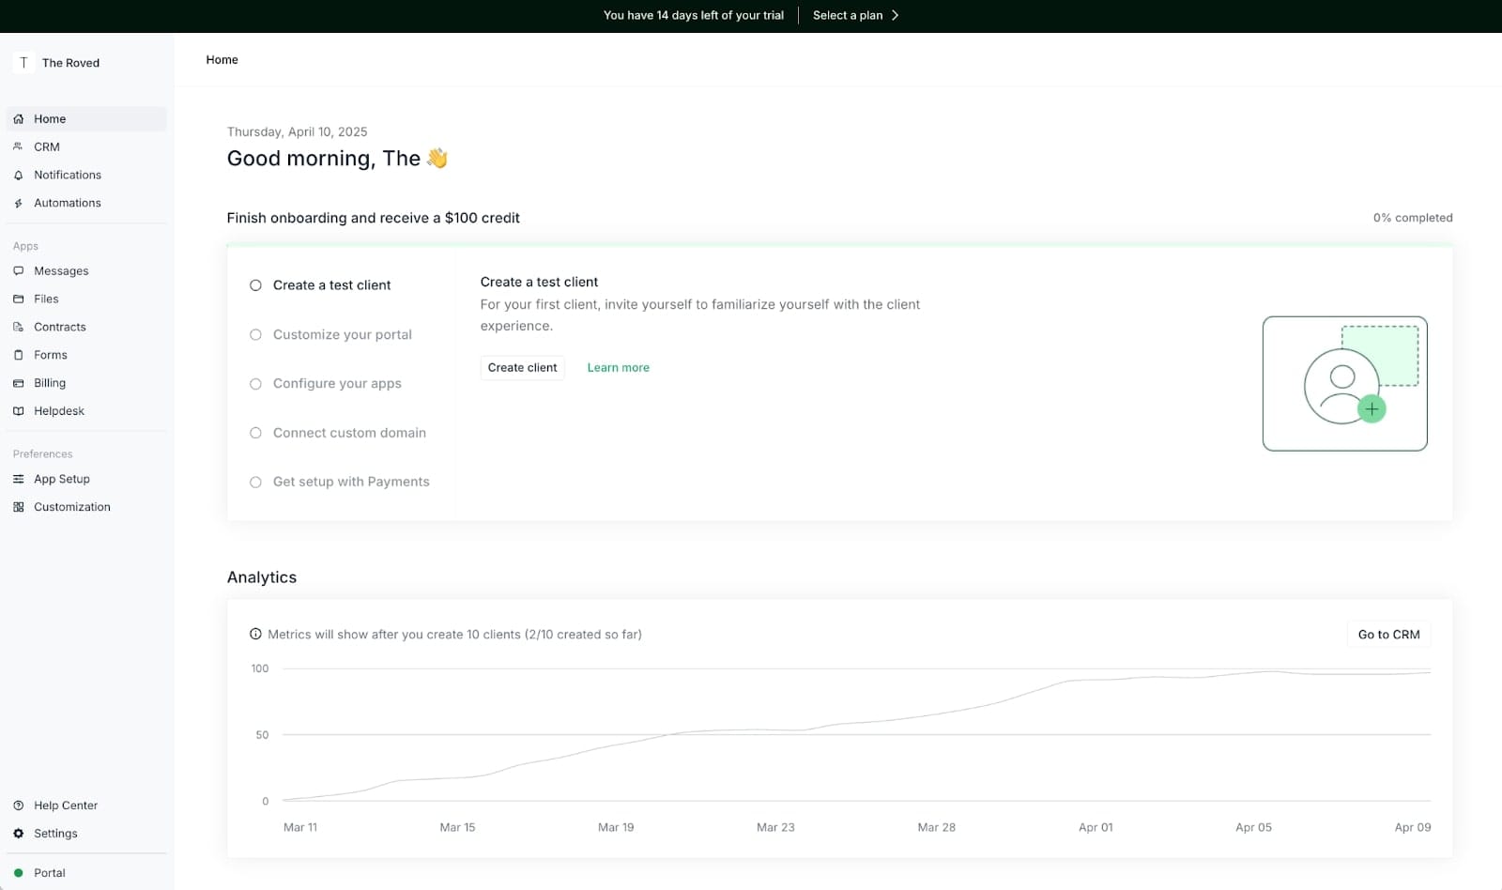Expand the Select a plan options
The width and height of the screenshot is (1502, 890).
pyautogui.click(x=852, y=15)
